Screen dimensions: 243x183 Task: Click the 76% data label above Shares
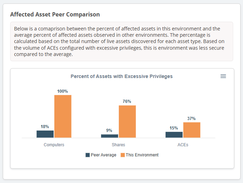click(127, 101)
